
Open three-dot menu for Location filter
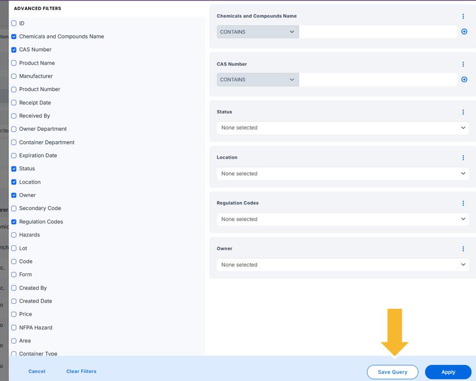pos(463,158)
